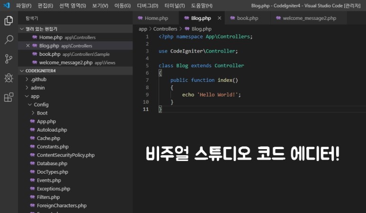The width and height of the screenshot is (366, 213).
Task: Open 선택 영역(S) menu
Action: coord(72,6)
